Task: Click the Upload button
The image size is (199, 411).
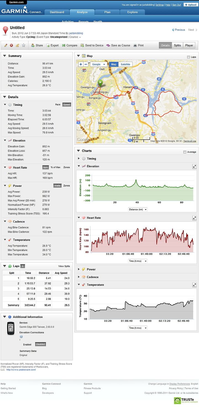Action: [190, 5]
